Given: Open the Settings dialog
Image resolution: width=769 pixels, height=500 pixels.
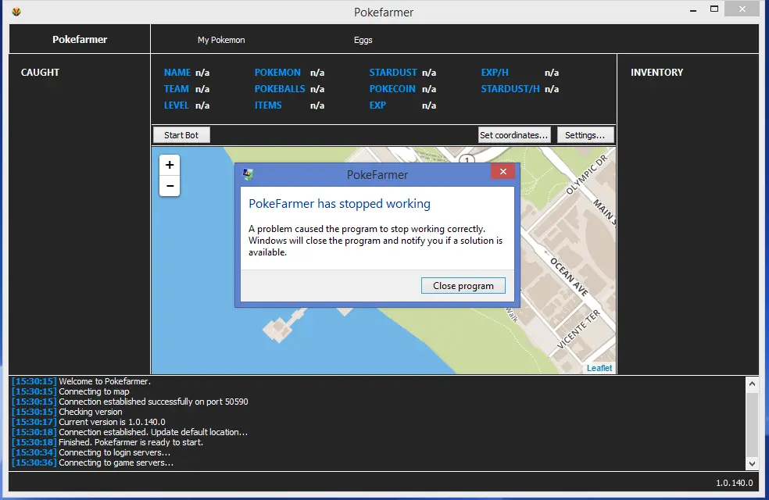Looking at the screenshot, I should [585, 135].
